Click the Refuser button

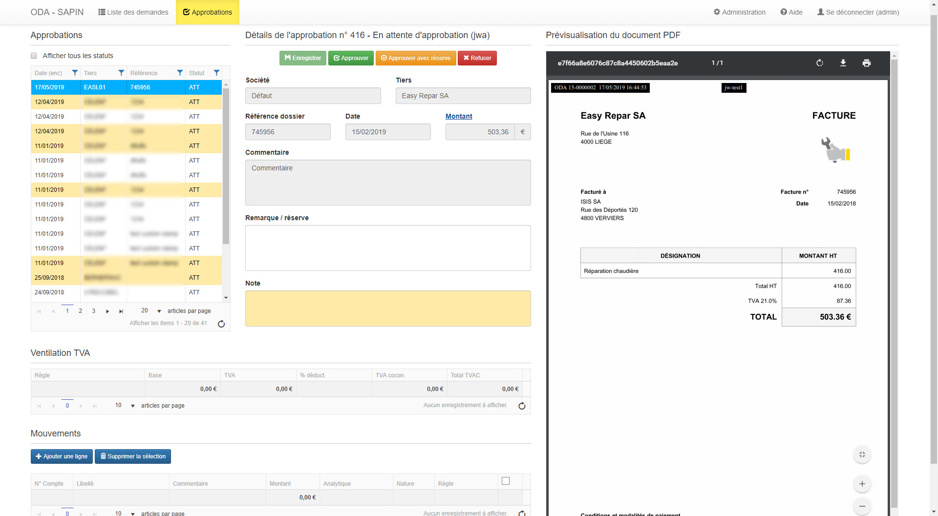(x=477, y=58)
